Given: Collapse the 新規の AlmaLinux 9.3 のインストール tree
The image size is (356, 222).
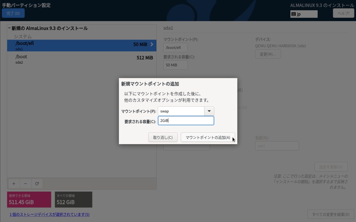Looking at the screenshot, I should 9,28.
